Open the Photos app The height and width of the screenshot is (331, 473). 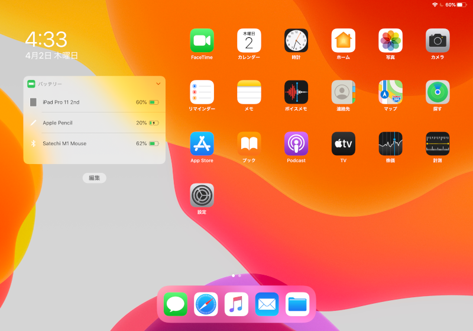pos(390,40)
